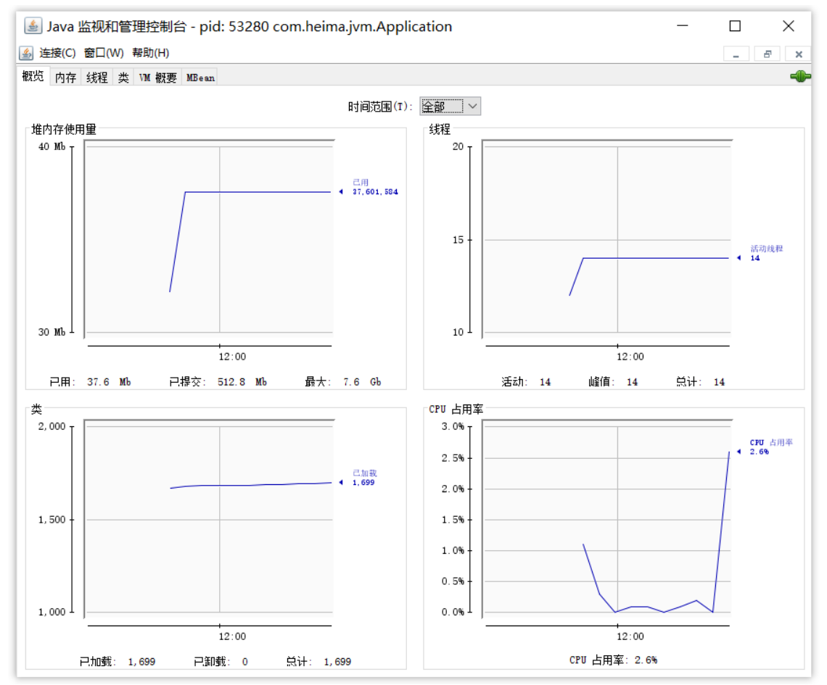This screenshot has height=685, width=827.
Task: Click the 总计: 14 thread value
Action: 701,382
